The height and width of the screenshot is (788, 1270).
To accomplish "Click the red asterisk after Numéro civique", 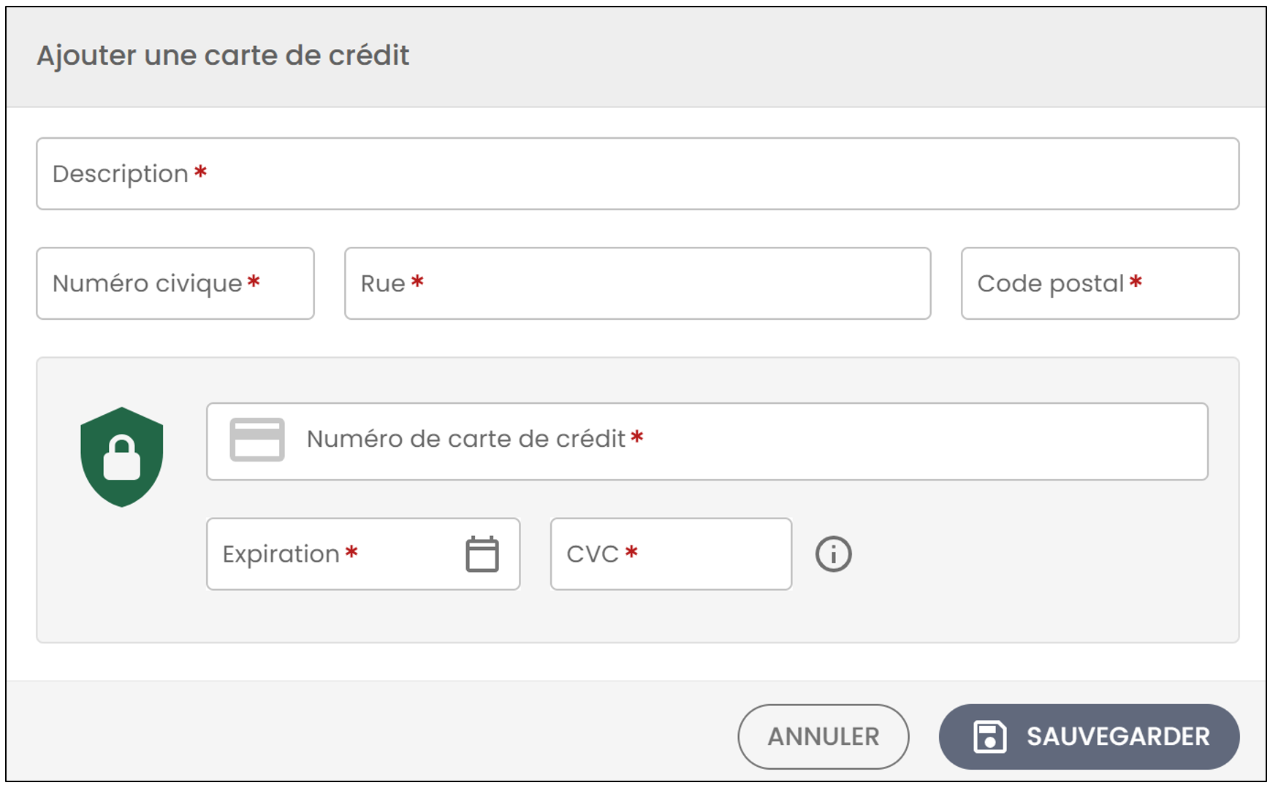I will tap(254, 282).
